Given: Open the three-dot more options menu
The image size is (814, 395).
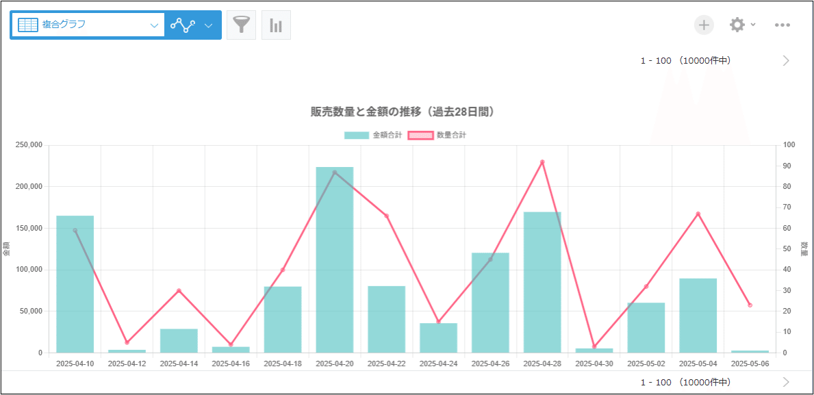Looking at the screenshot, I should click(783, 25).
